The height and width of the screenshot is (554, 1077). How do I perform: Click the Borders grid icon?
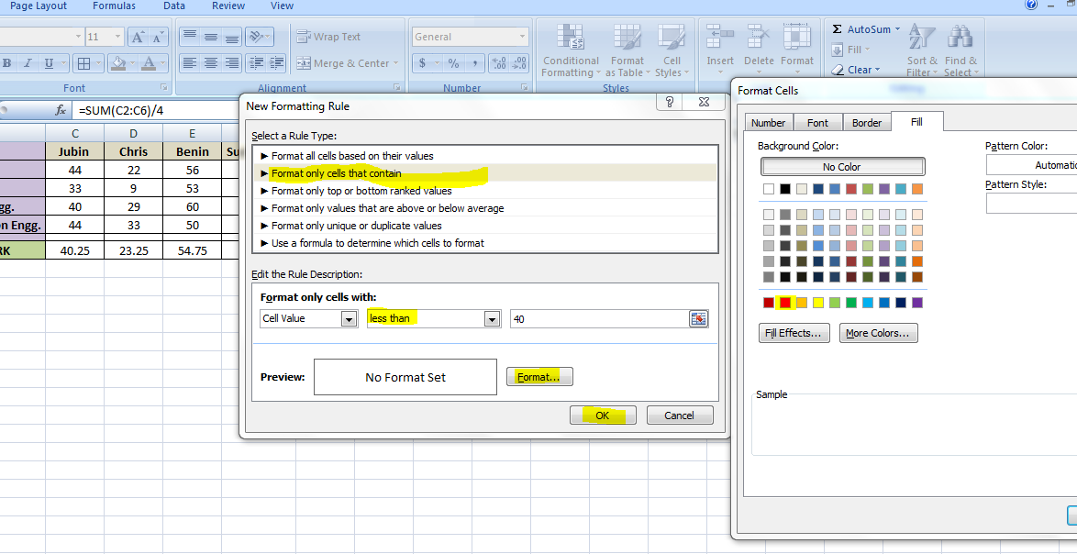click(83, 64)
